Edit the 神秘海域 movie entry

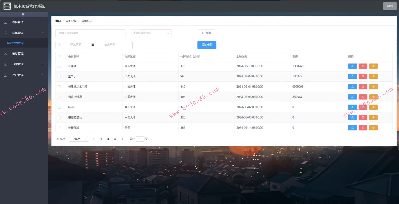(352, 128)
